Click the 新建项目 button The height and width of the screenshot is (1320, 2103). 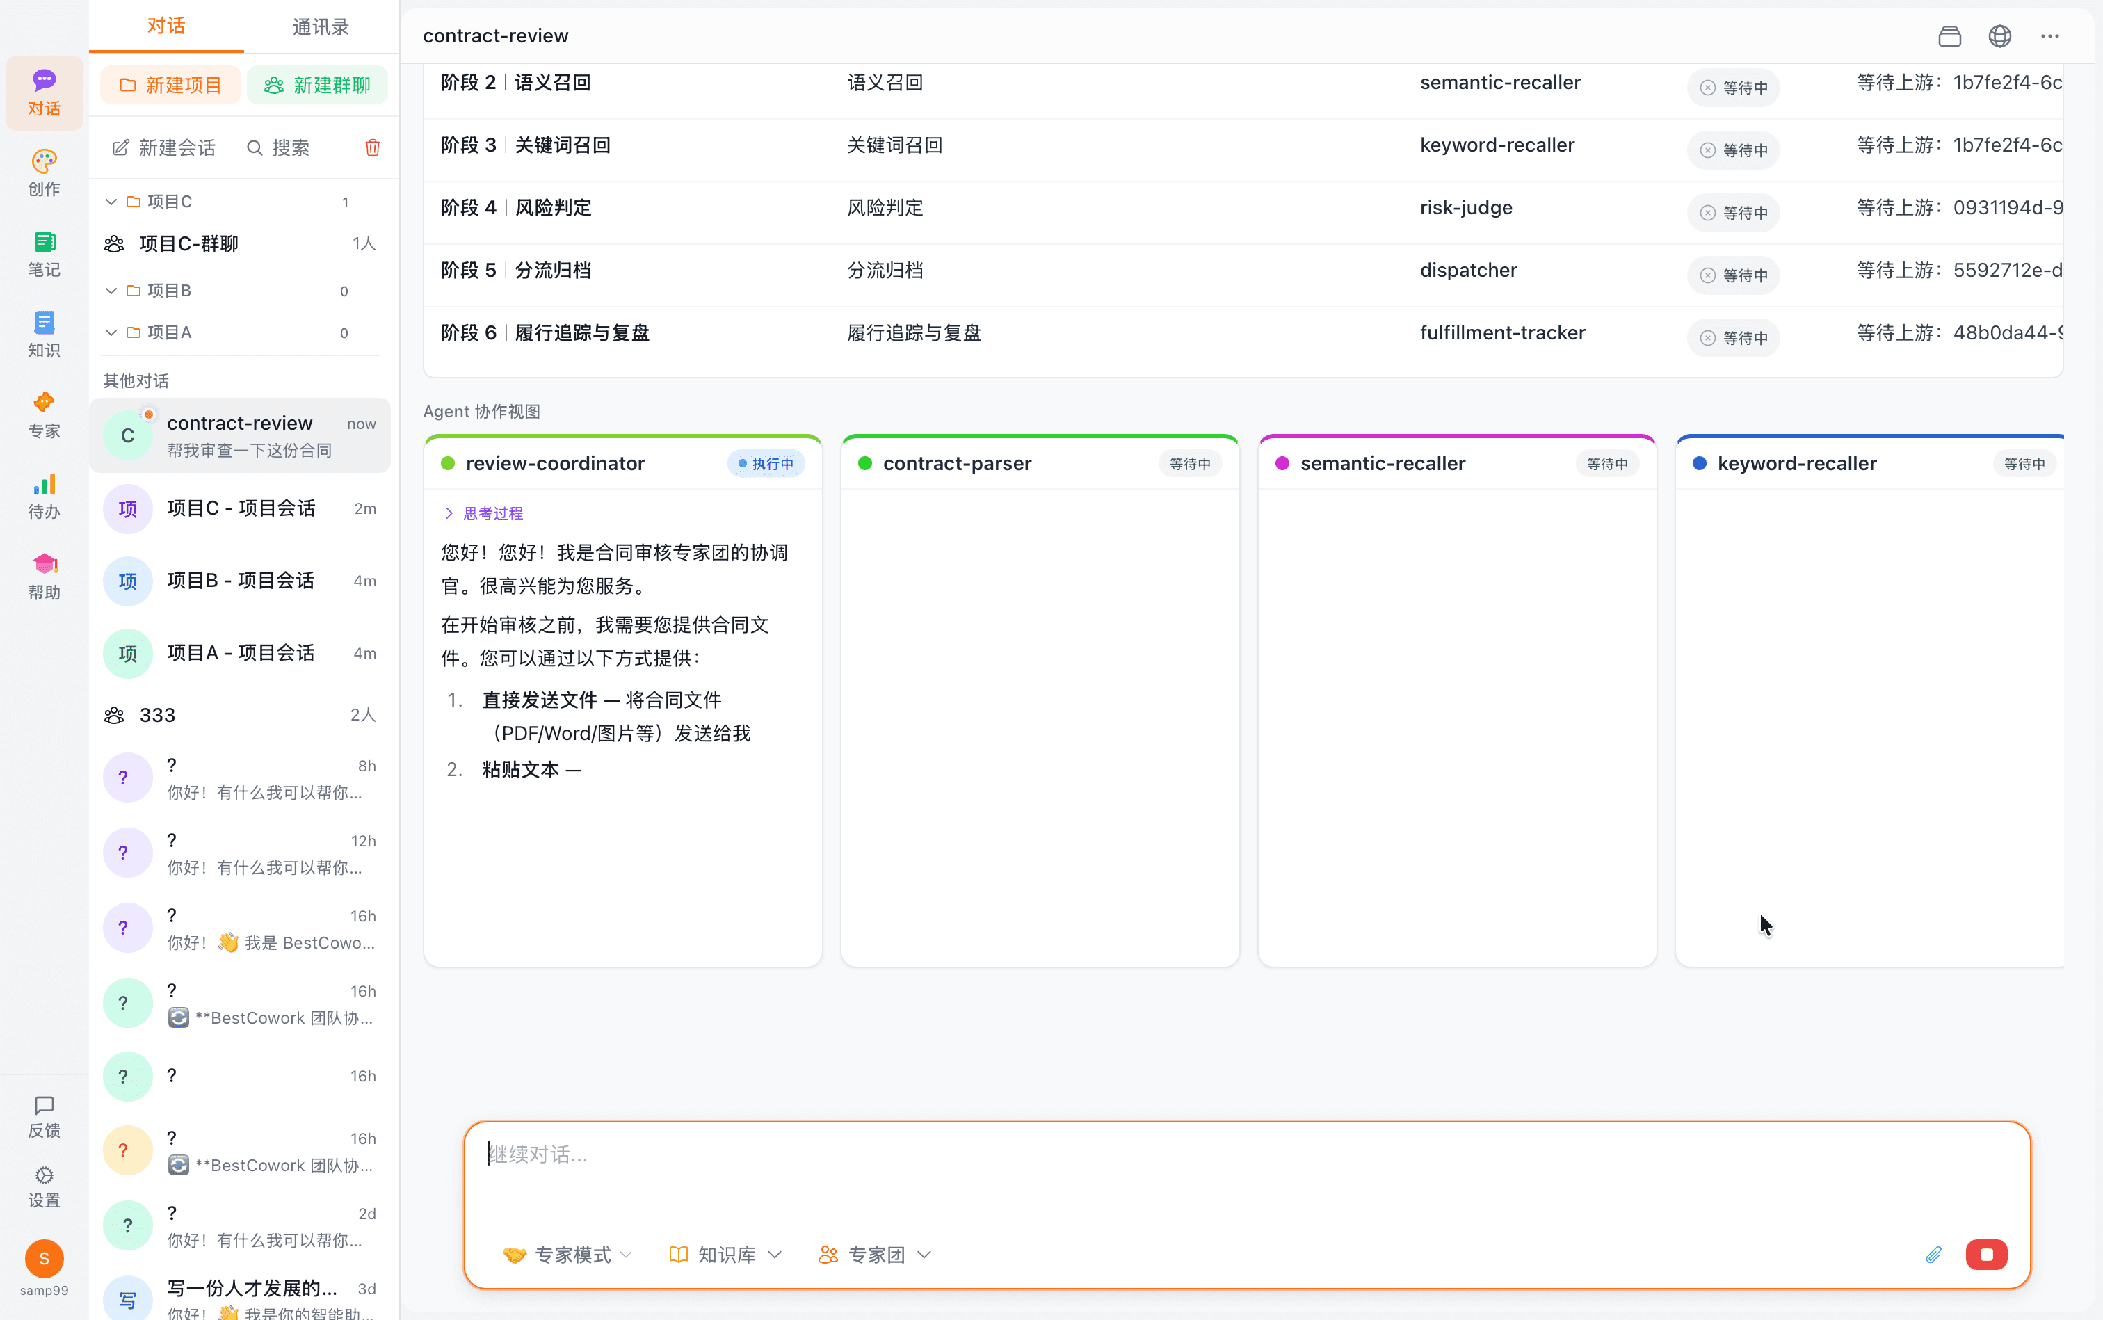[x=170, y=85]
